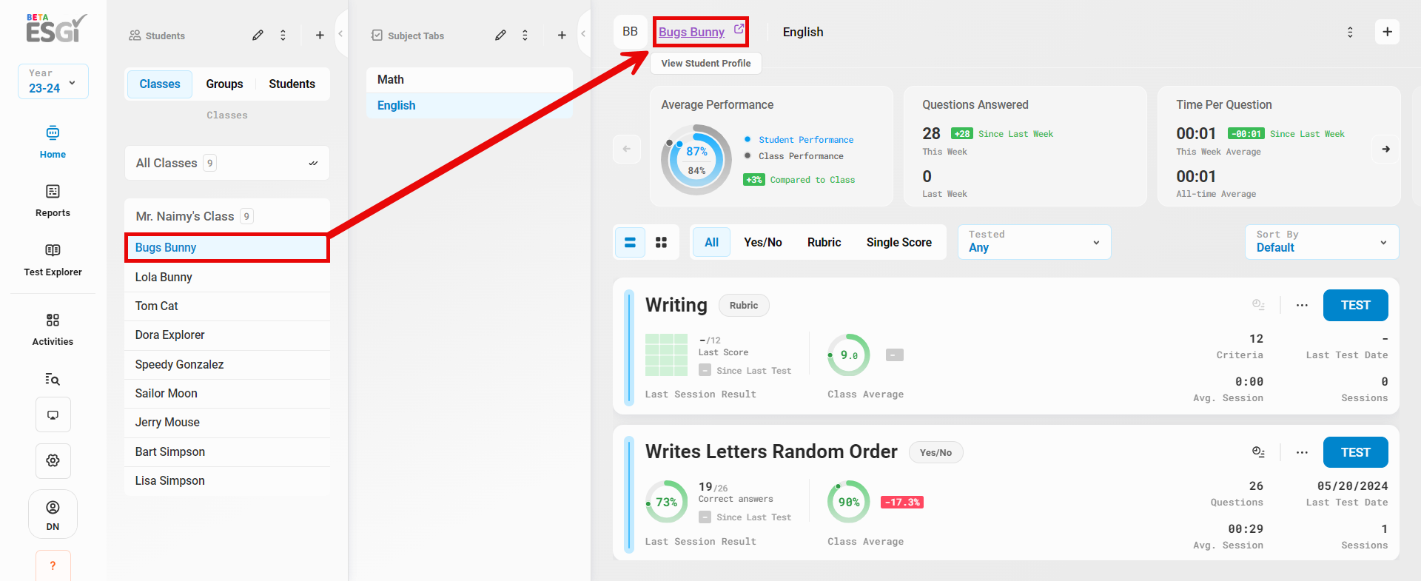Click the Writing rubric score grid thumbnail
The height and width of the screenshot is (581, 1421).
point(666,355)
